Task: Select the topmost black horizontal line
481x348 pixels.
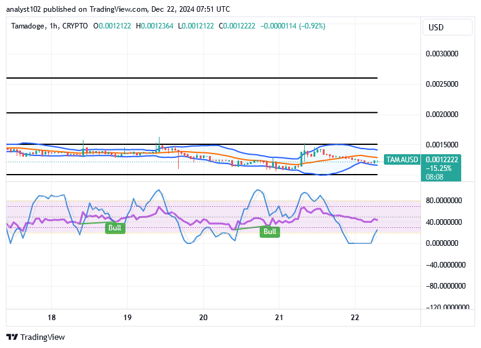Action: 192,78
